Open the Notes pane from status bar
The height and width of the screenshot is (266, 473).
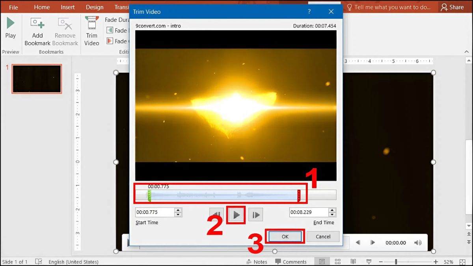[257, 262]
